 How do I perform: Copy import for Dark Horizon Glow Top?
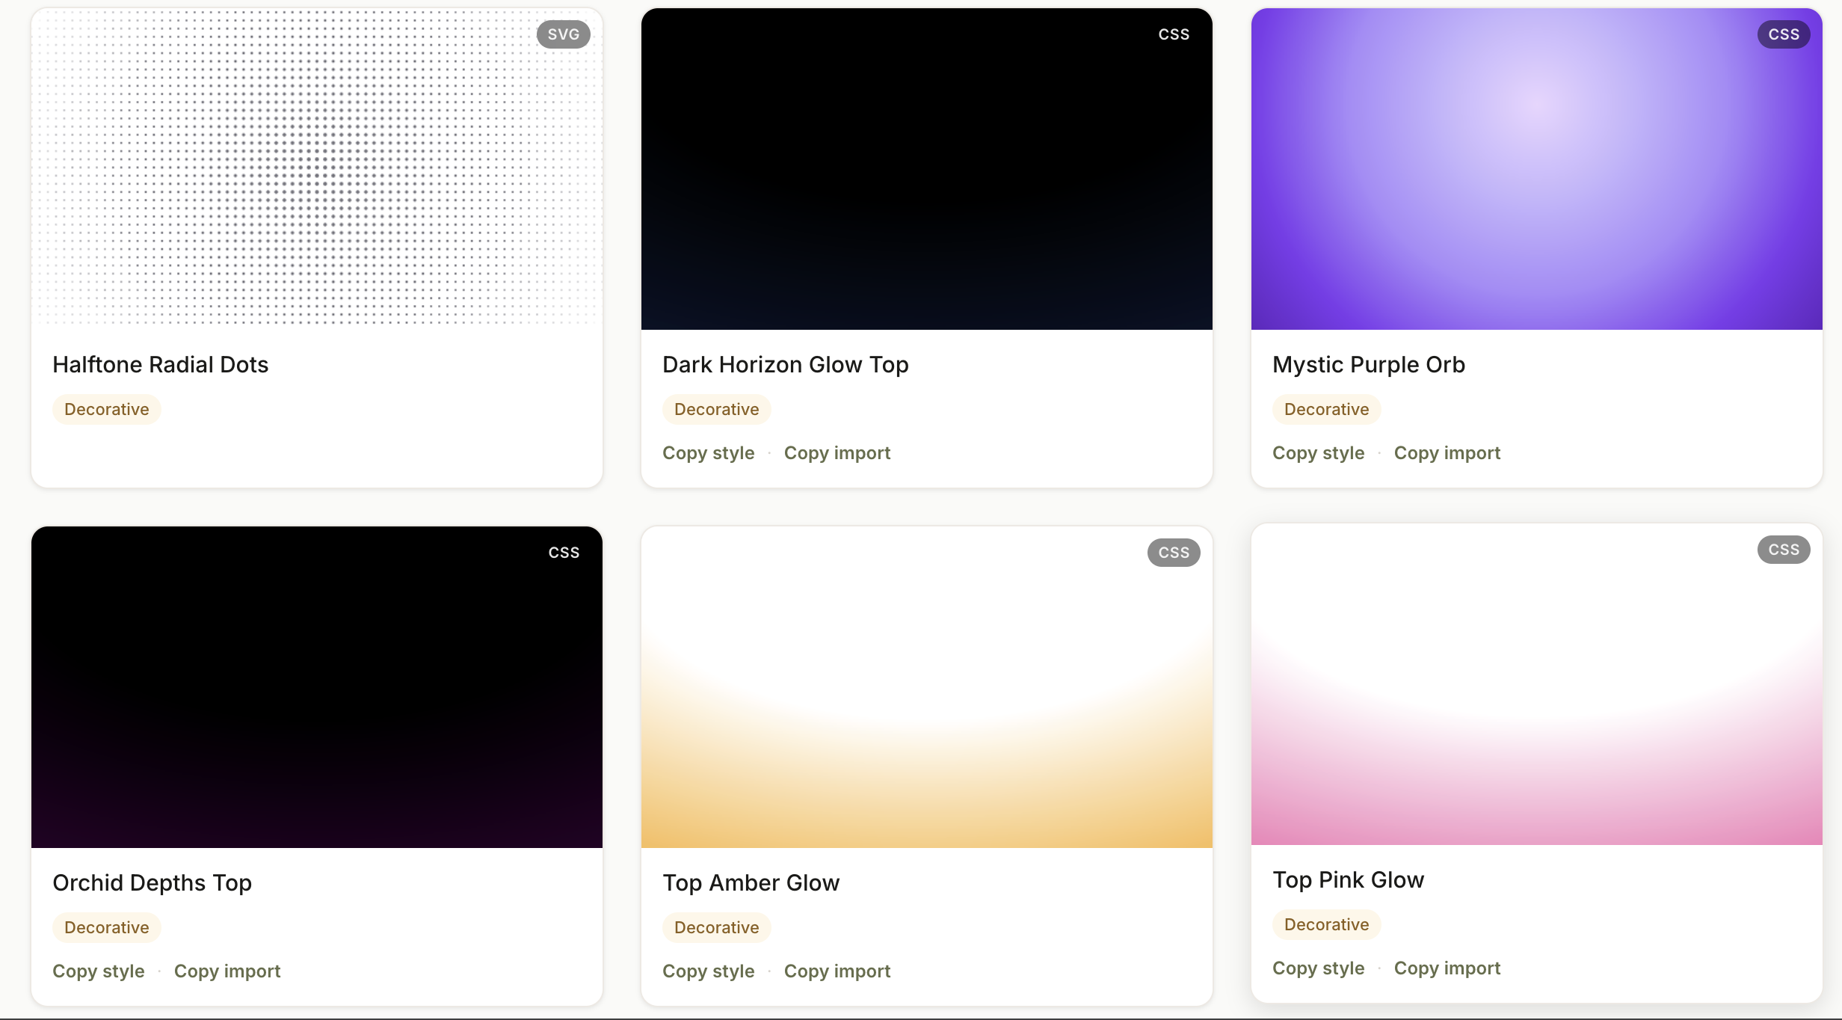837,453
